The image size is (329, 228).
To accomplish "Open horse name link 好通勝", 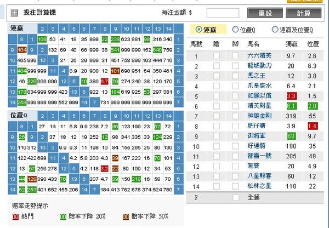I will click(x=257, y=146).
